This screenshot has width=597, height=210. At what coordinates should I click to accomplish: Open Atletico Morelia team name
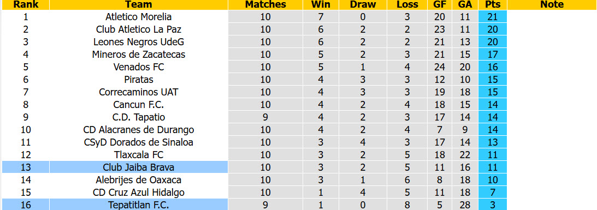coord(139,17)
